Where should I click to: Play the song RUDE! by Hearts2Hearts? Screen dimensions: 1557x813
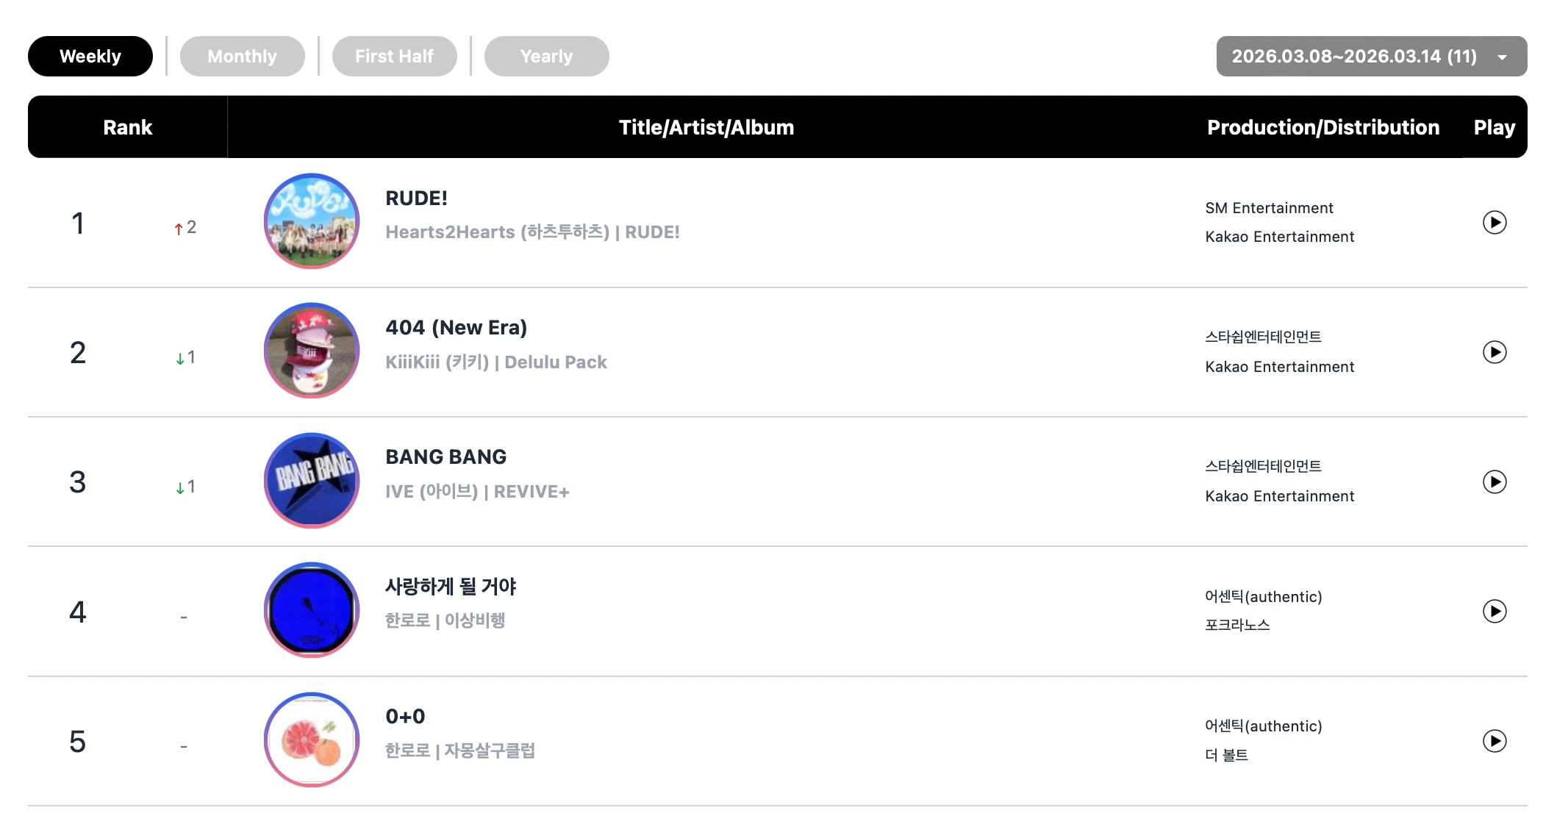point(1494,222)
